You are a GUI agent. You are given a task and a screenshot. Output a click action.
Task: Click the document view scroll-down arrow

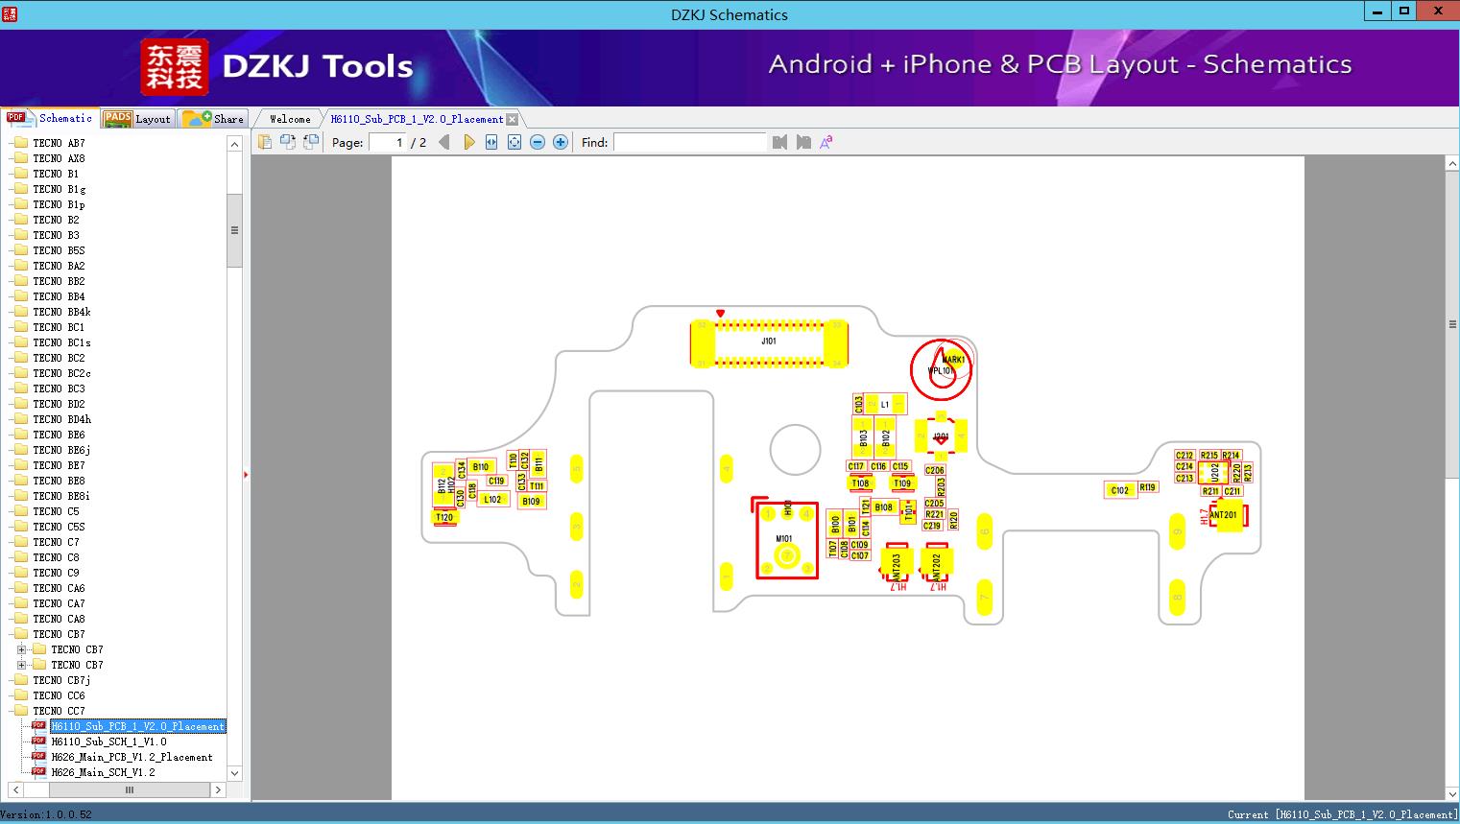1452,793
